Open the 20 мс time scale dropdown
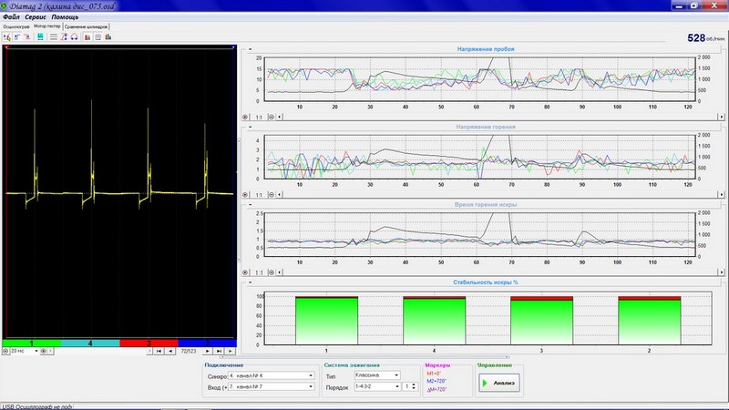729x410 pixels. tap(25, 352)
